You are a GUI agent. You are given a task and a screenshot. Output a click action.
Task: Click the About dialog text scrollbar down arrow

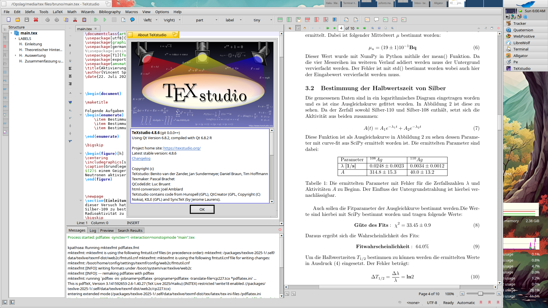coord(272,201)
